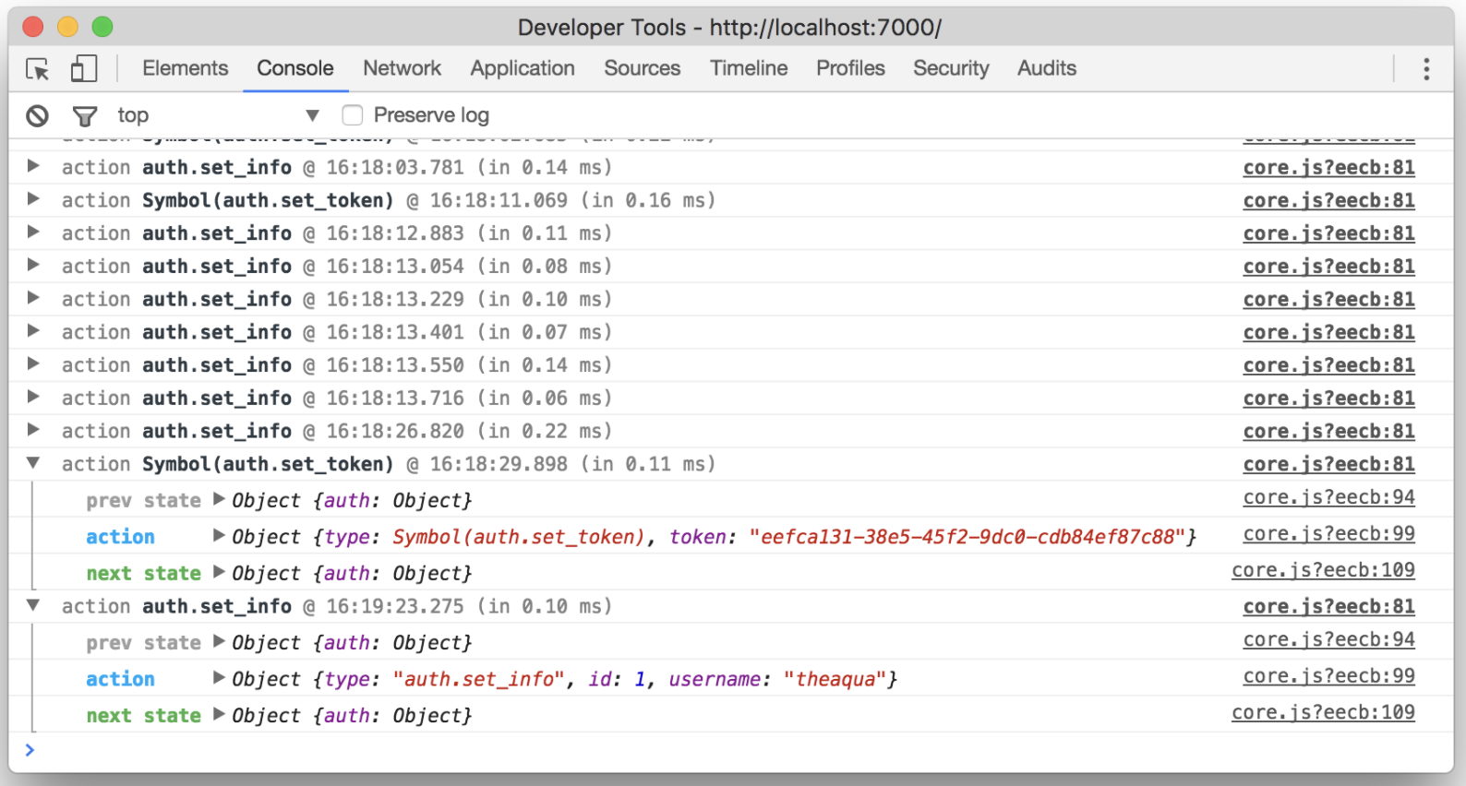Focus the console prompt input line
The height and width of the screenshot is (786, 1466).
729,751
